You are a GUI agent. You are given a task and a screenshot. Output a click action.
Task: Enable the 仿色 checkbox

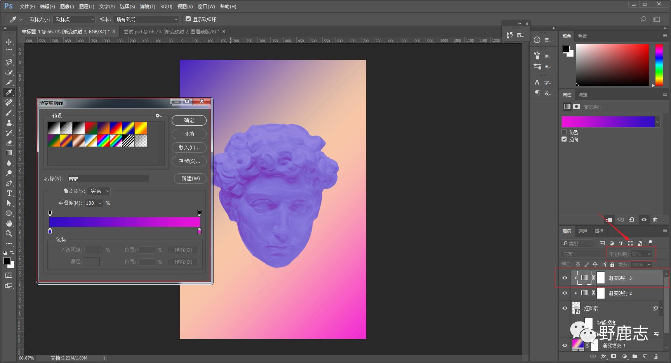(564, 132)
